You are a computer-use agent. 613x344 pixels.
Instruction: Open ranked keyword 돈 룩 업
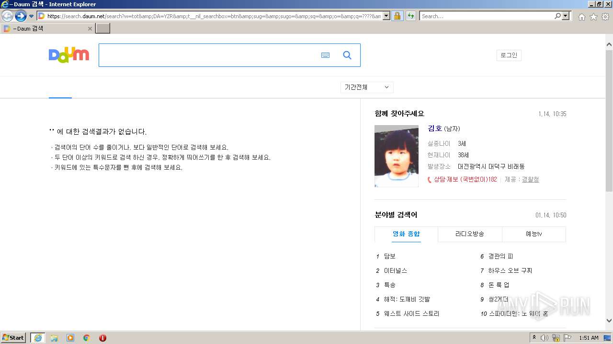pyautogui.click(x=499, y=285)
